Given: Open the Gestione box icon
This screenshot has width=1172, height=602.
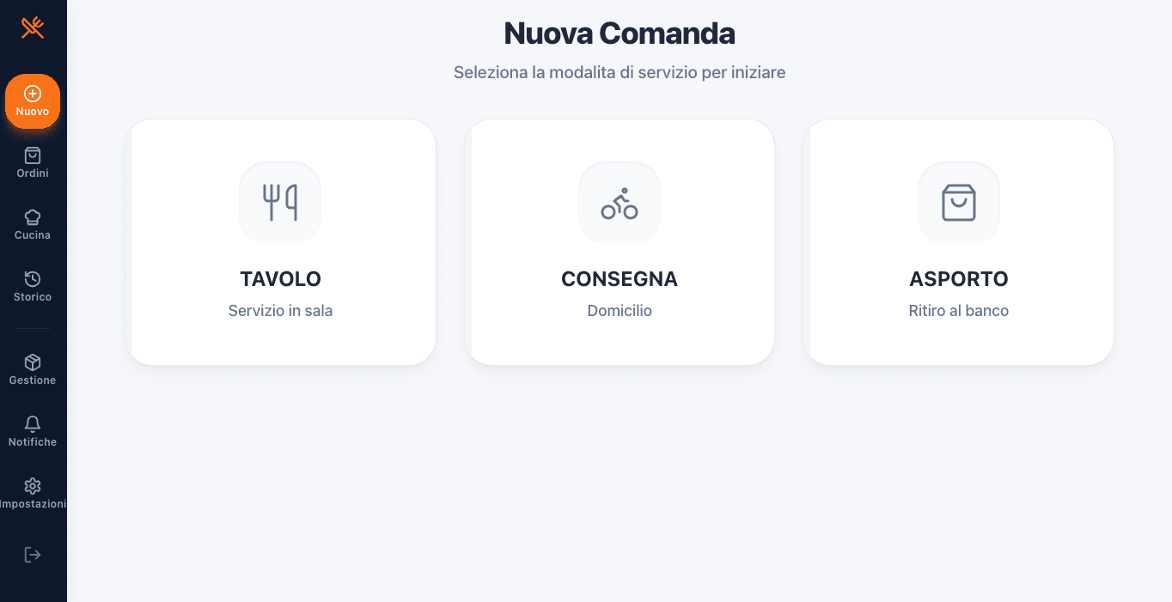Looking at the screenshot, I should pos(33,362).
